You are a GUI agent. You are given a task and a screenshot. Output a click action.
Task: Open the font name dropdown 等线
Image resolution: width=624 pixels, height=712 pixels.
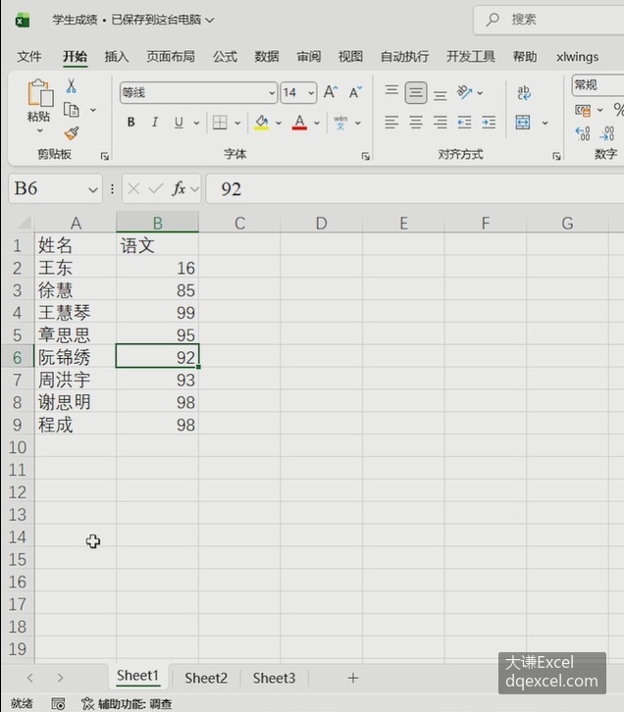point(272,93)
